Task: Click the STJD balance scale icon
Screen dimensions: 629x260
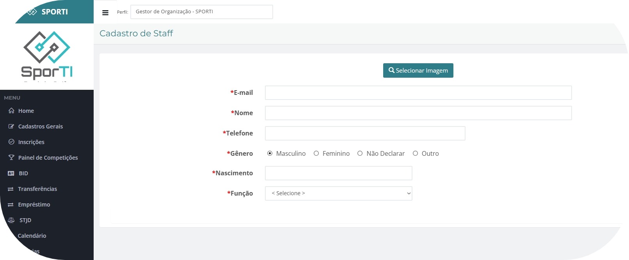Action: 11,220
